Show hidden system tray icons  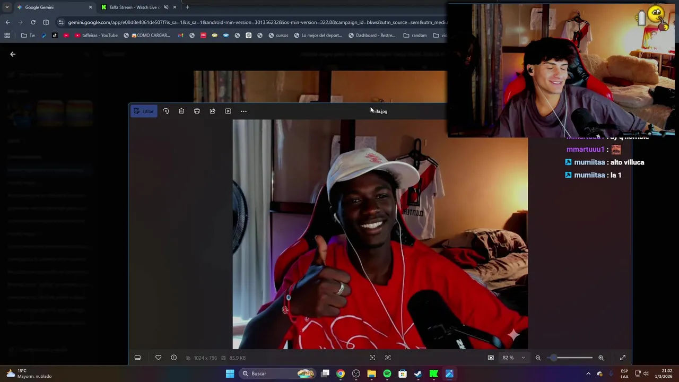click(588, 374)
